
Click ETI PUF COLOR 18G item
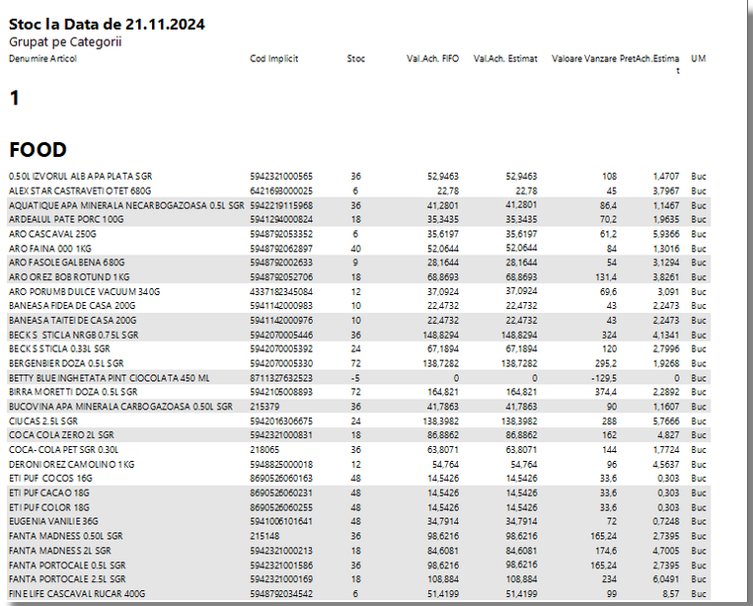49,507
